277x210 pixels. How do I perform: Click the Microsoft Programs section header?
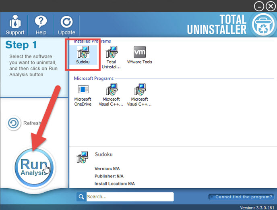tap(94, 78)
